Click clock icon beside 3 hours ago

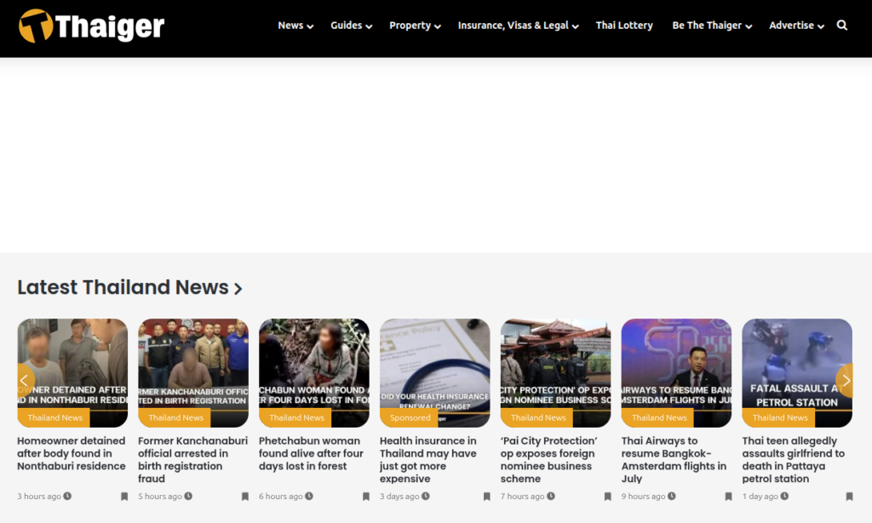tap(67, 496)
